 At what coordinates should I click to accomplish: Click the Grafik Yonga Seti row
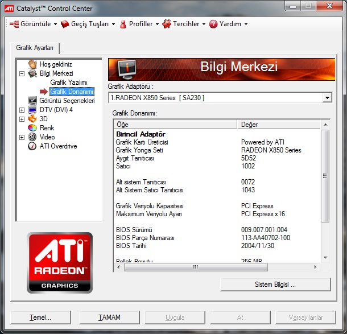[x=217, y=150]
